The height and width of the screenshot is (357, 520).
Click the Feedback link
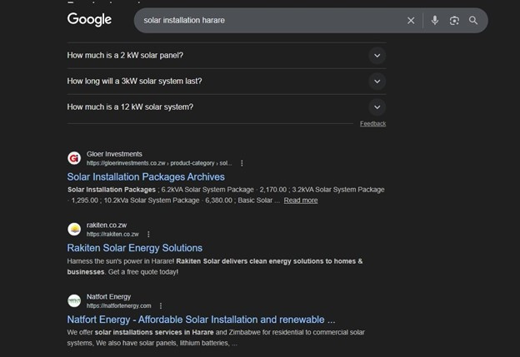click(372, 124)
